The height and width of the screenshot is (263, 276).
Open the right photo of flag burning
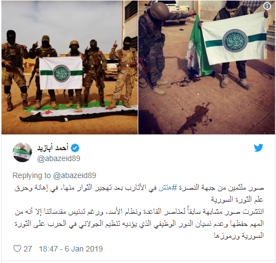[x=207, y=67]
